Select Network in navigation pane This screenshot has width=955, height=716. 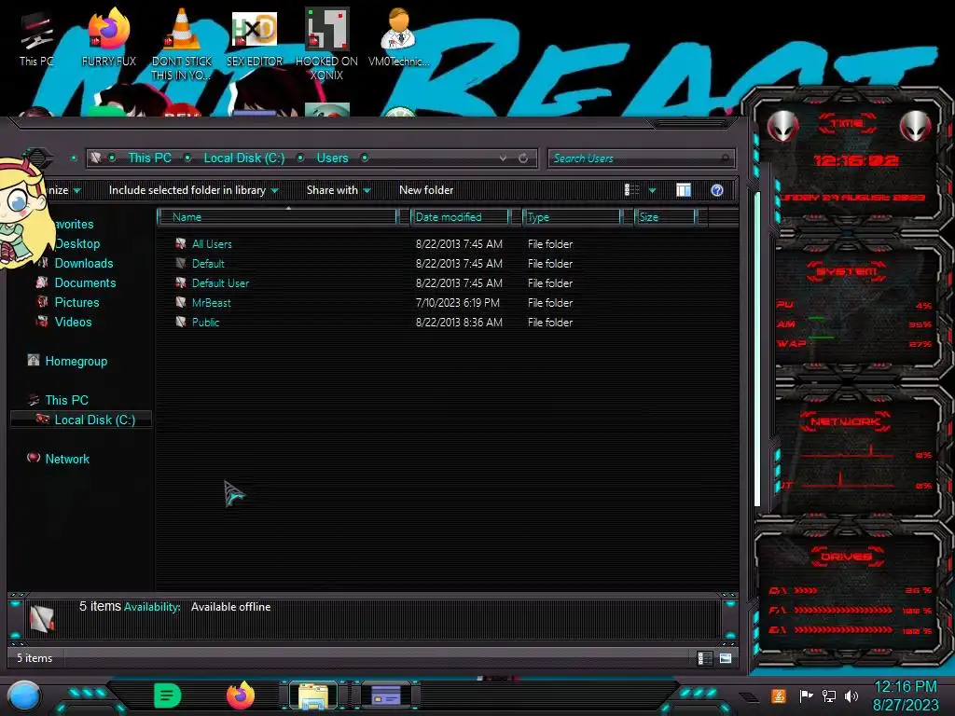click(67, 459)
